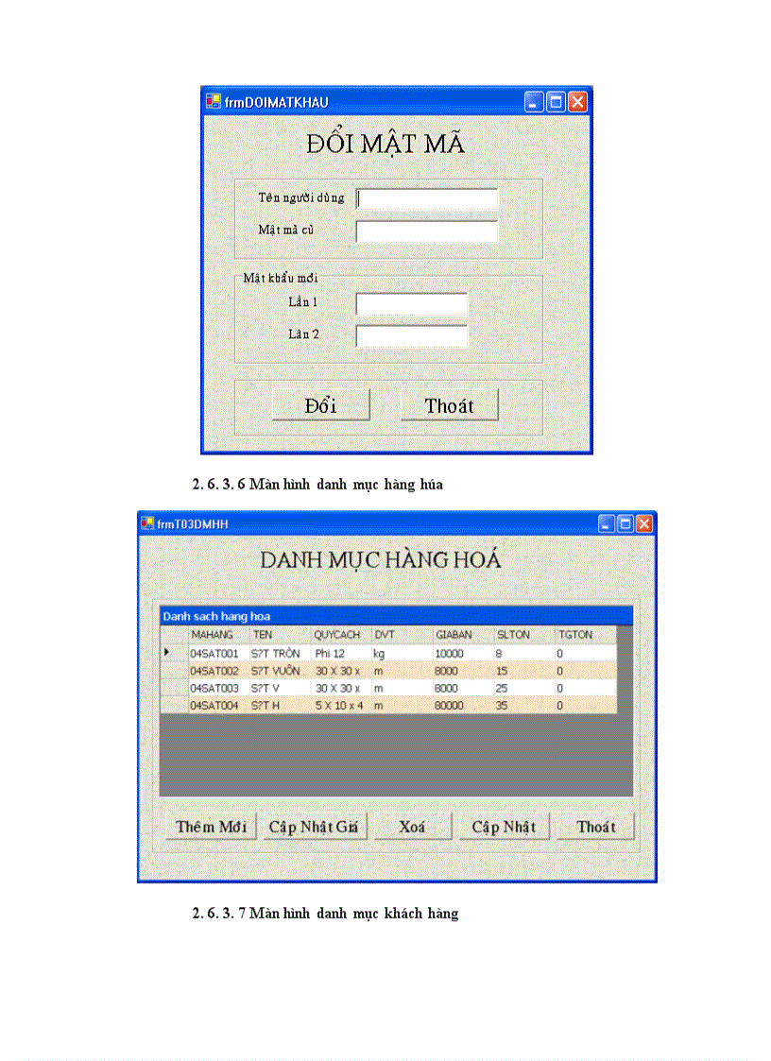Maximize the frmDOIMATKHAU window
The width and height of the screenshot is (771, 1061).
point(557,102)
